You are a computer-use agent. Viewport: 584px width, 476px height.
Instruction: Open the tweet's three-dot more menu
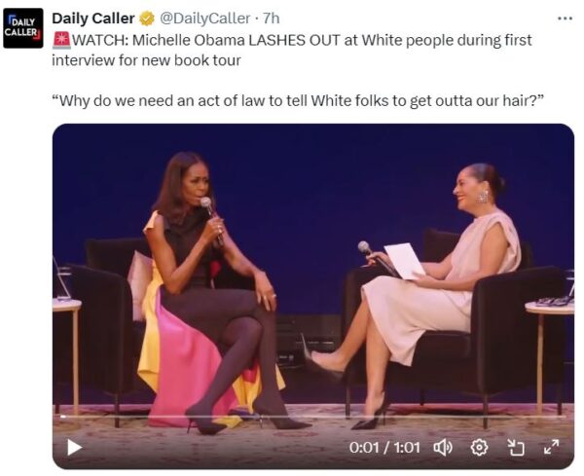coord(565,18)
